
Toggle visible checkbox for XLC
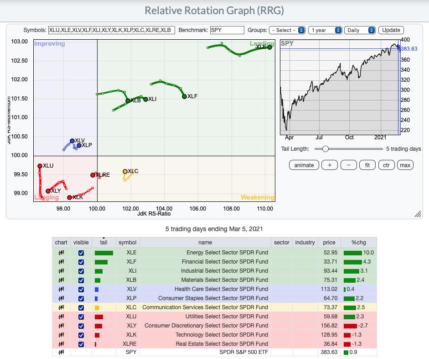pos(81,308)
